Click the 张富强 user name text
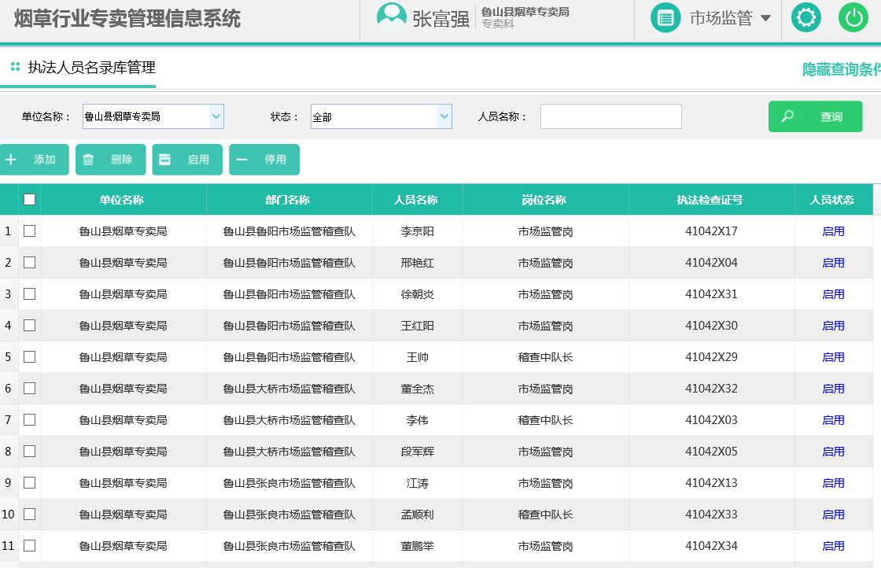Image resolution: width=881 pixels, height=568 pixels. click(441, 19)
